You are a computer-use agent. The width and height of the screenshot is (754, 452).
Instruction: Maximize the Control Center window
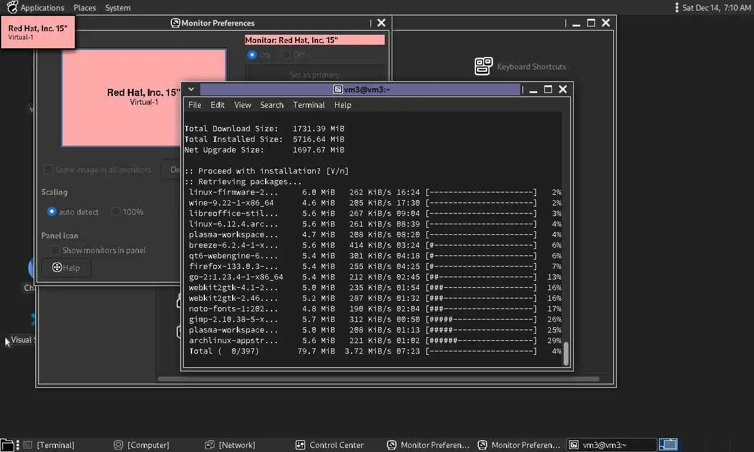591,23
